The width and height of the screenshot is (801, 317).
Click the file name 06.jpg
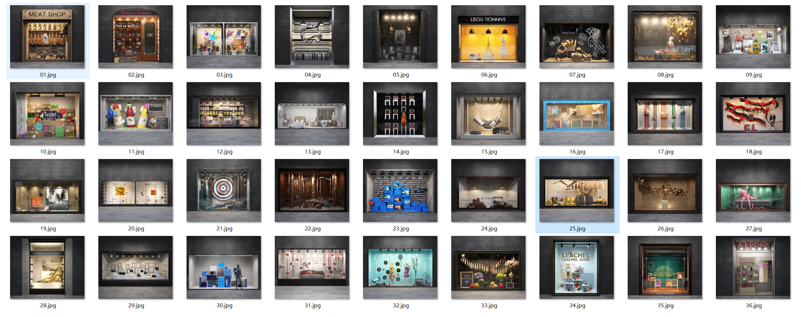pyautogui.click(x=489, y=75)
